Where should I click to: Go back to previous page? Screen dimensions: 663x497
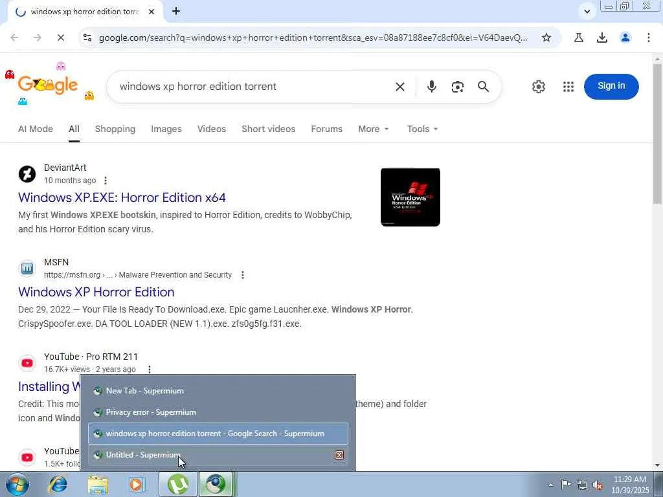(14, 38)
